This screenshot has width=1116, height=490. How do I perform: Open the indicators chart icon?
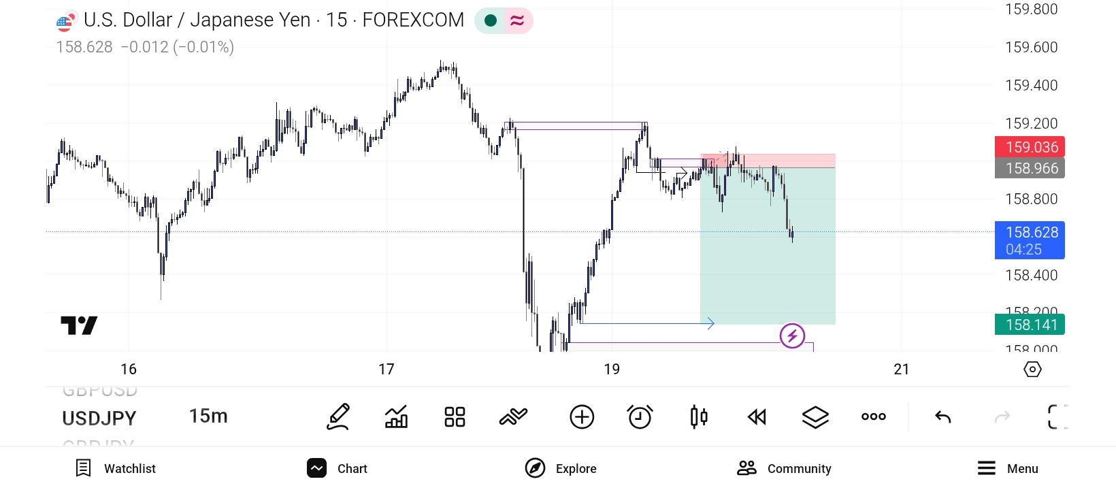click(396, 416)
